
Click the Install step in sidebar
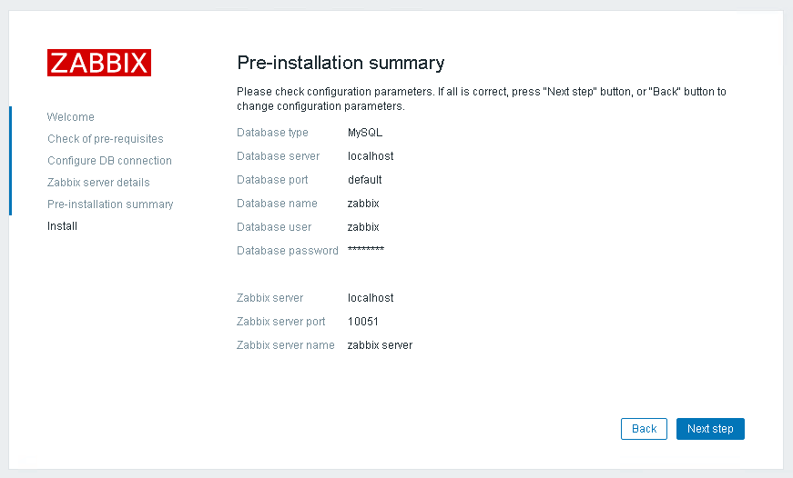pos(62,226)
